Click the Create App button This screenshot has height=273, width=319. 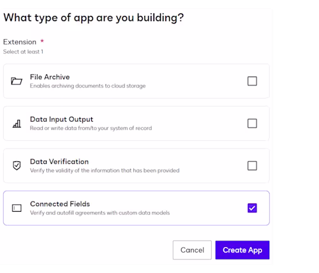click(242, 250)
